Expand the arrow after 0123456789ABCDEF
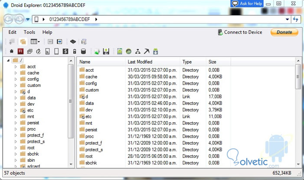The height and width of the screenshot is (180, 304). point(96,19)
